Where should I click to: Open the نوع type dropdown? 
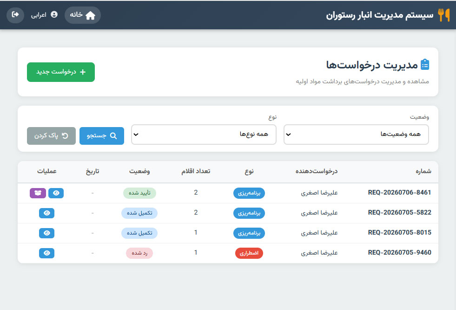pos(204,135)
